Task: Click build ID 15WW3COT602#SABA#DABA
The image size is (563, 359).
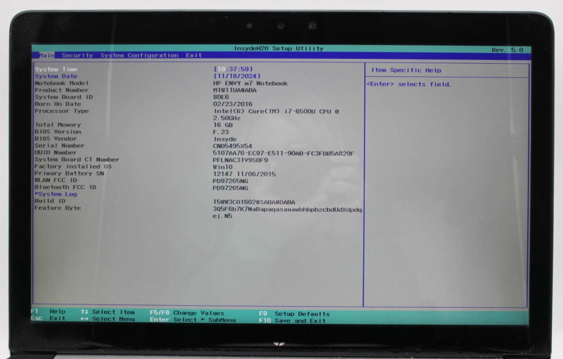Action: click(x=254, y=202)
